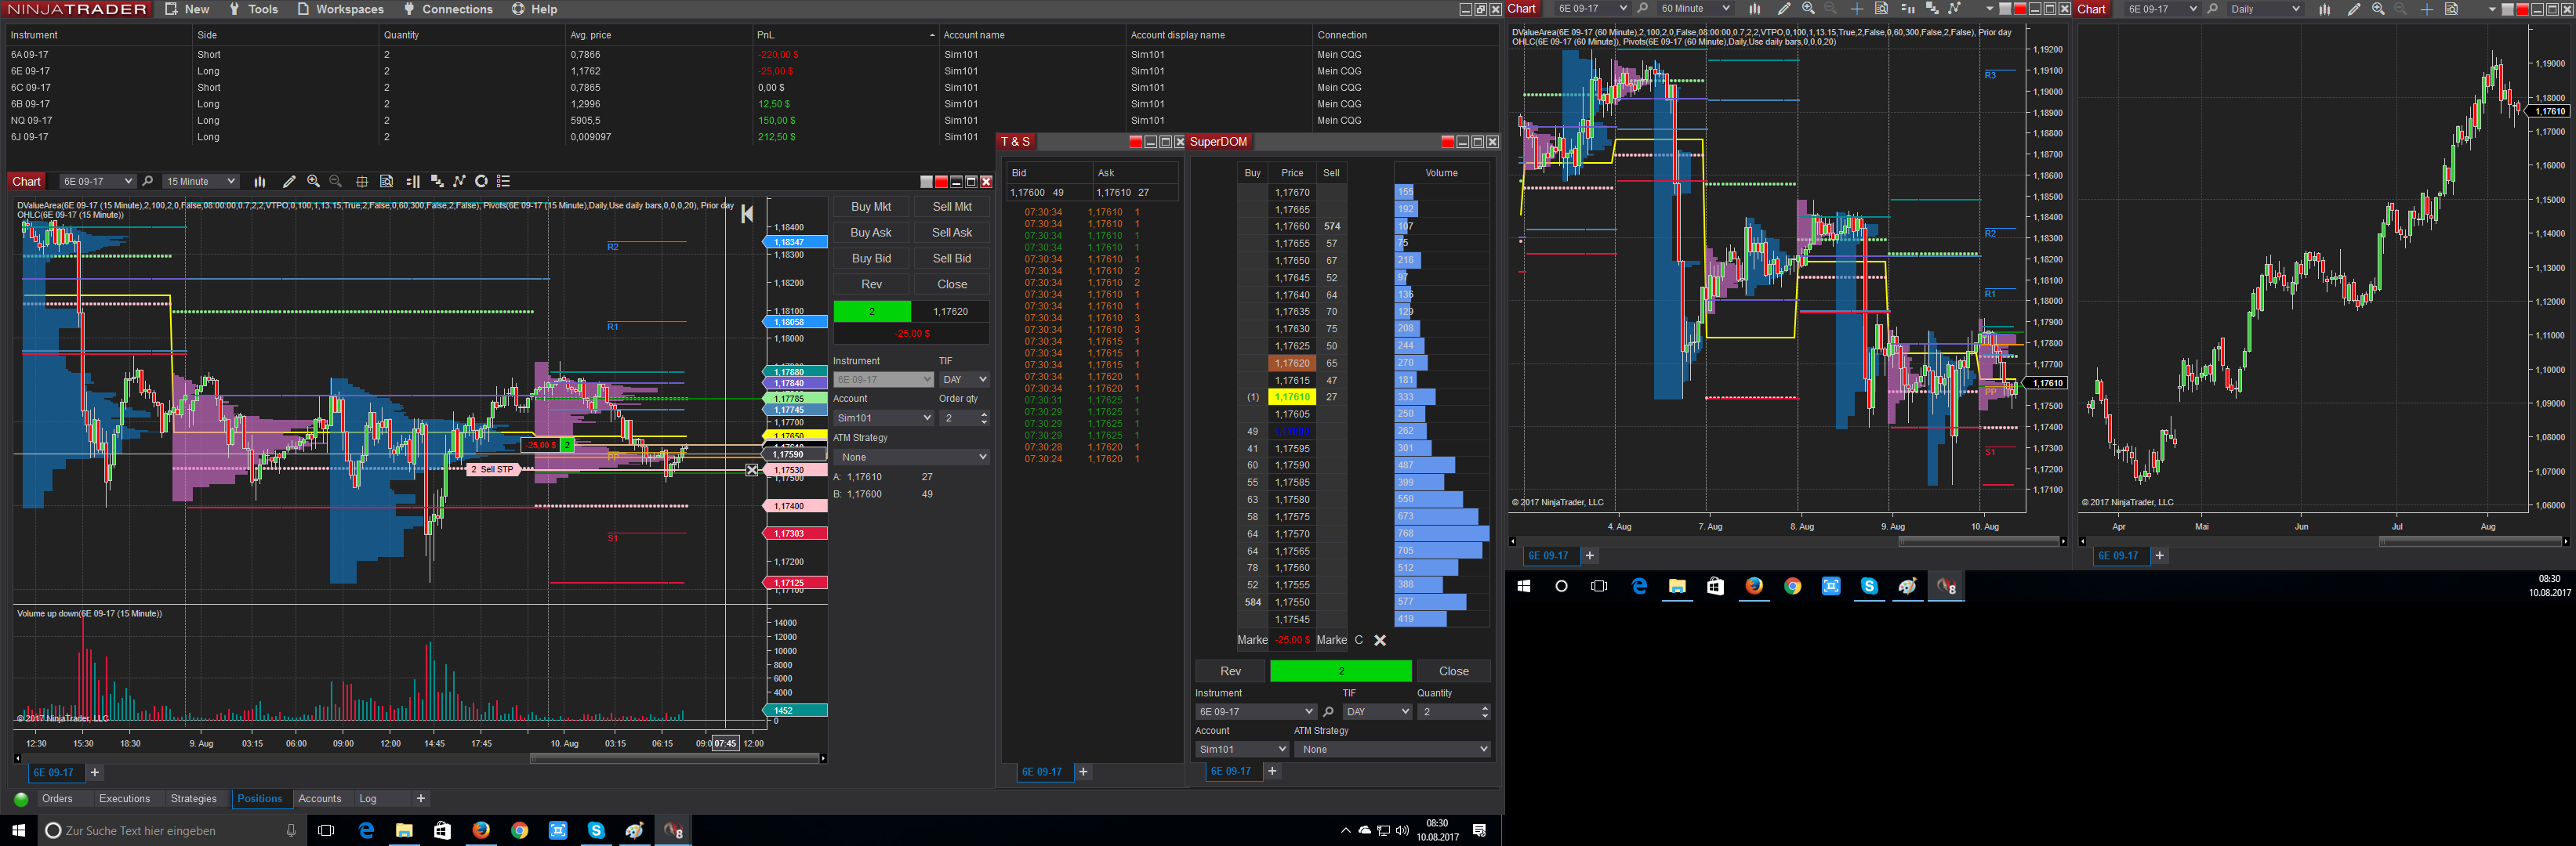Show the data box in 15 Minute chart

(x=386, y=181)
